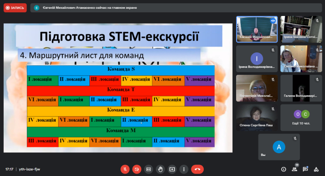Screen dimensions: 325x176
Task: Open the chat panel icon
Action: [x=305, y=169]
